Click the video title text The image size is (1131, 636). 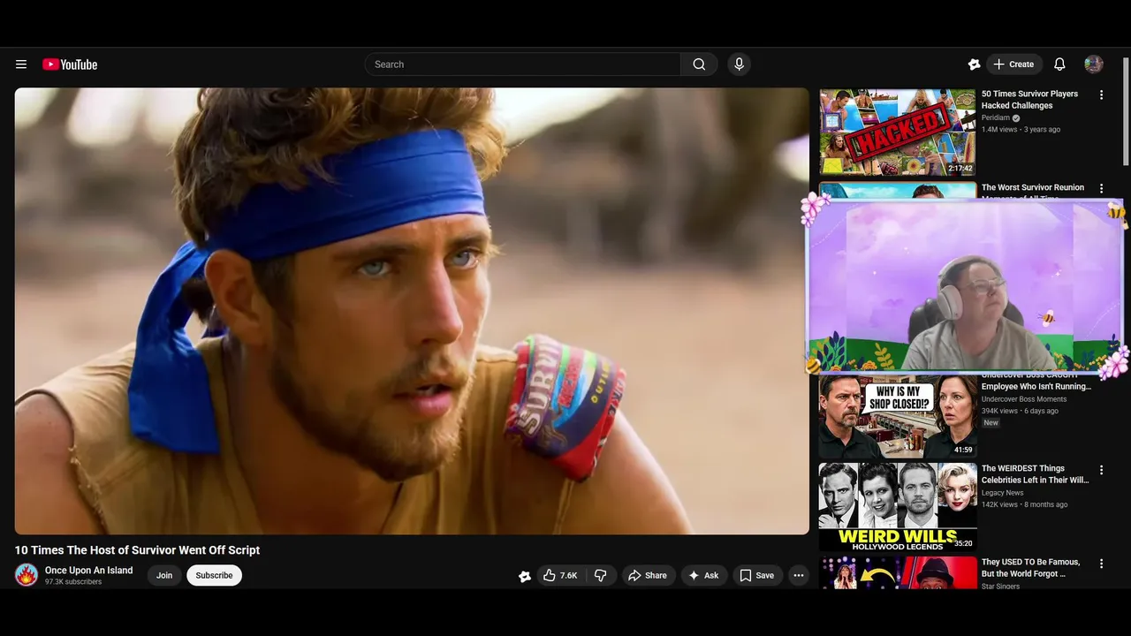[x=137, y=550]
